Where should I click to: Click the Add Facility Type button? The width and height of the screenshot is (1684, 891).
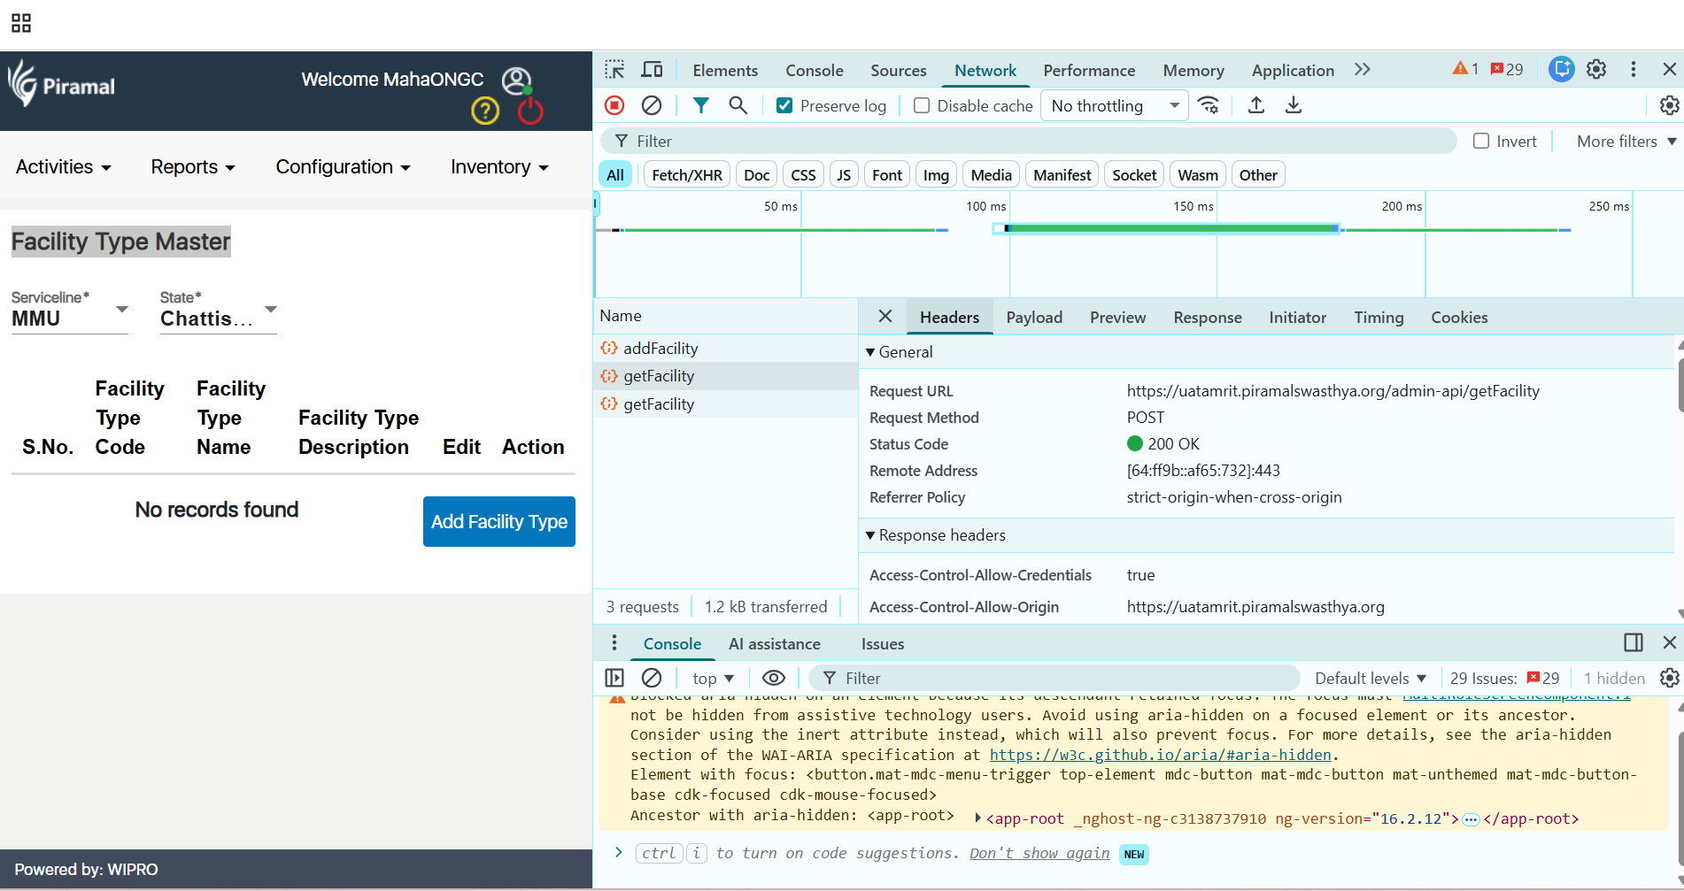click(x=499, y=522)
